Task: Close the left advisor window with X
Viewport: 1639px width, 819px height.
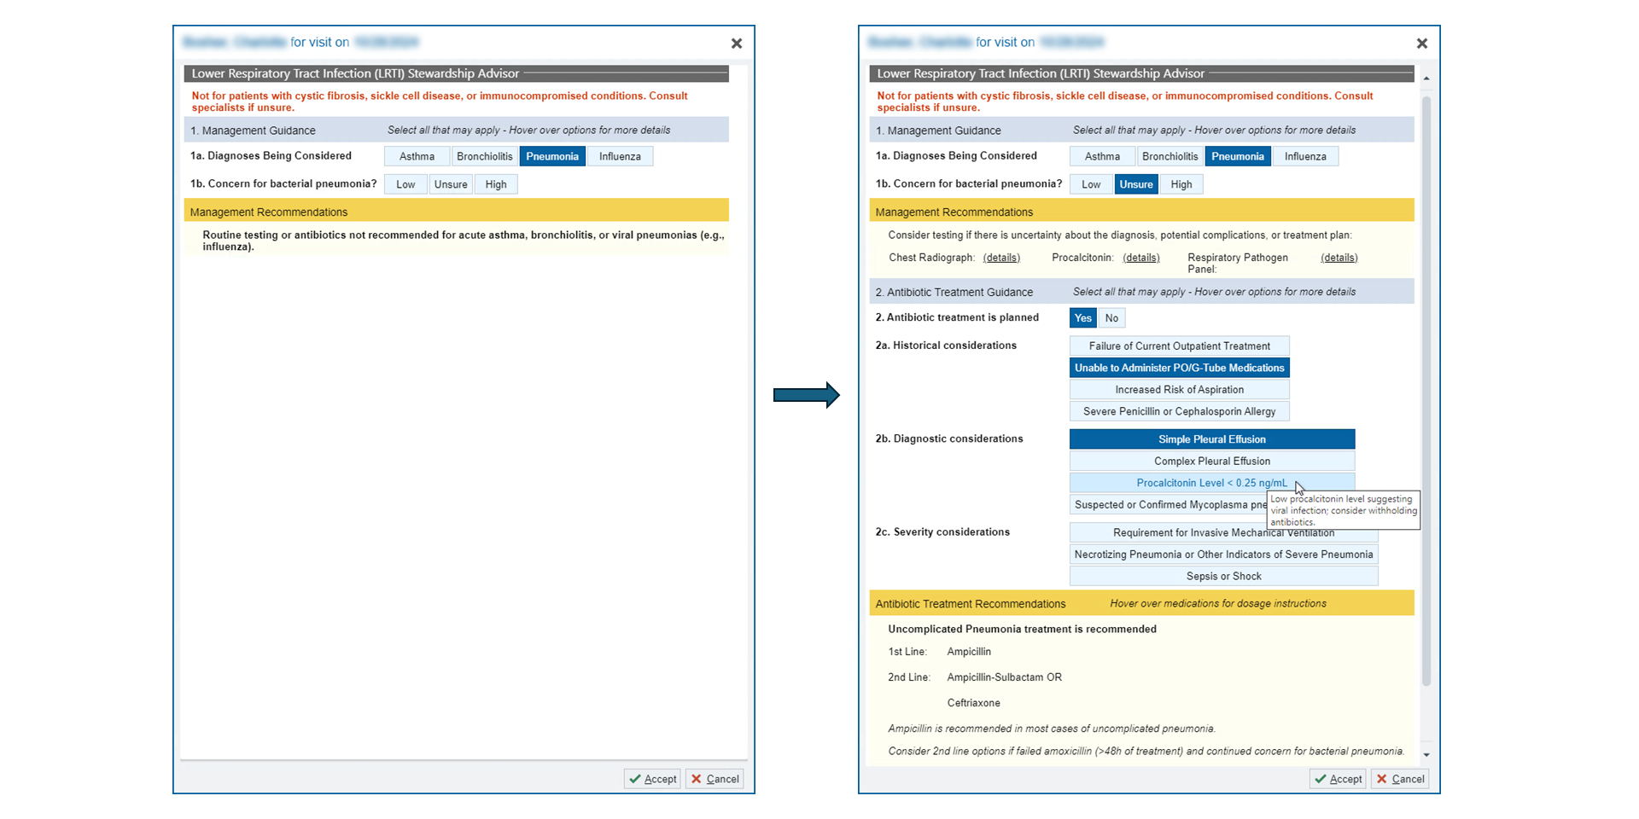Action: point(737,44)
